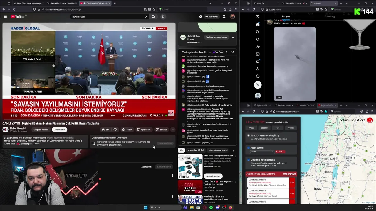Click the Windows taskbar 'Suche' search box
The width and height of the screenshot is (376, 211).
(x=165, y=207)
